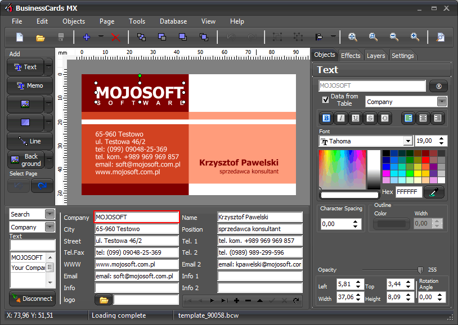
Task: Uncheck the Data from Table checkbox
Action: tap(325, 97)
